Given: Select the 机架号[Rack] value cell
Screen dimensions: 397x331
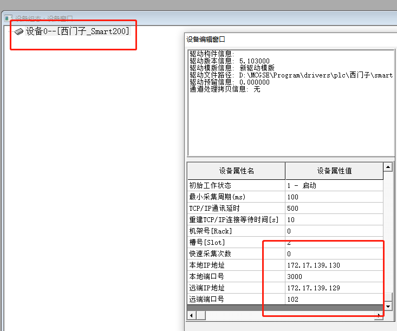Looking at the screenshot, I should click(334, 231).
